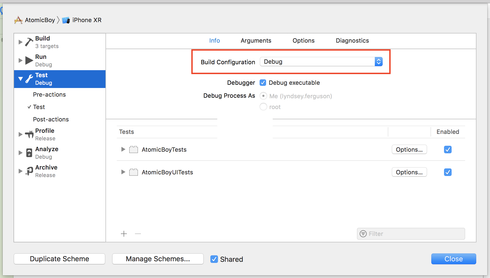Click the AtomicBoy scheme breadcrumb text
Screen dimensions: 490x278
coord(40,20)
